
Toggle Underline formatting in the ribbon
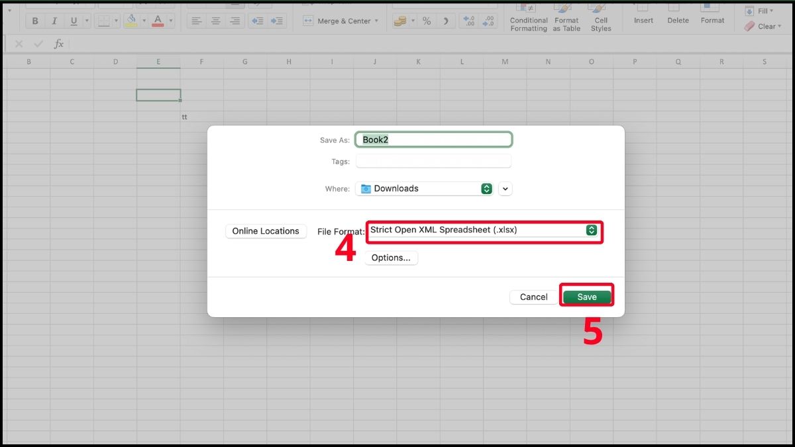pos(73,21)
